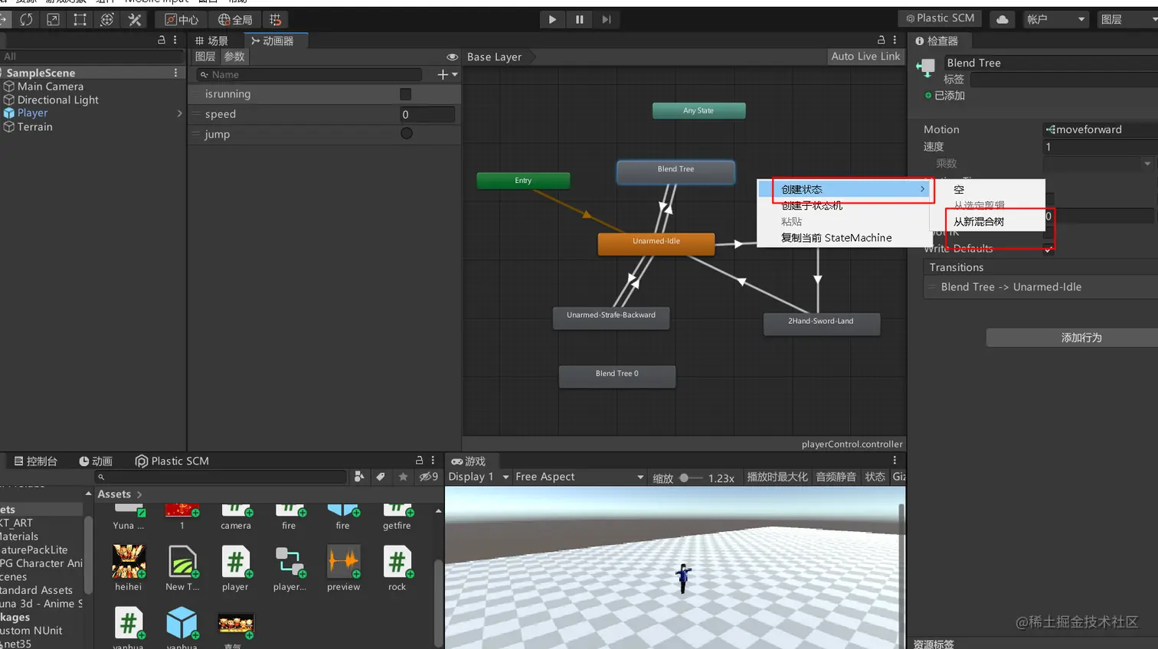Select the heihei image asset
Screen dimensions: 1158x649
[x=129, y=569]
